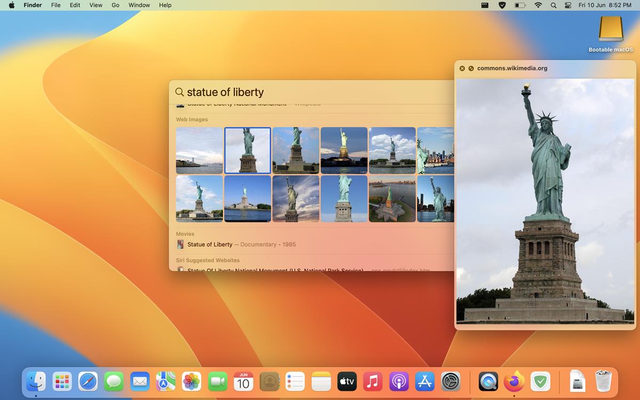This screenshot has width=640, height=400.
Task: Open Podcasts from the Dock
Action: coord(398,381)
